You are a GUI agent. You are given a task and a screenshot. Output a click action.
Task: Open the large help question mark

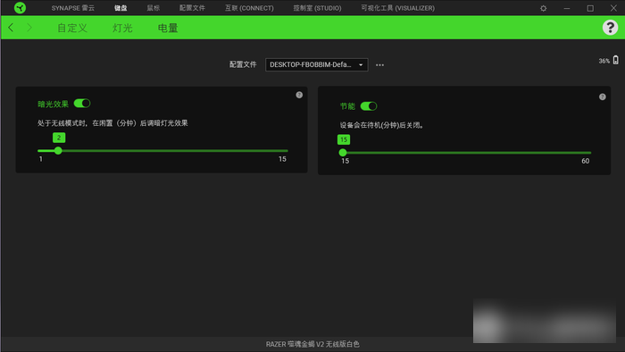(610, 28)
